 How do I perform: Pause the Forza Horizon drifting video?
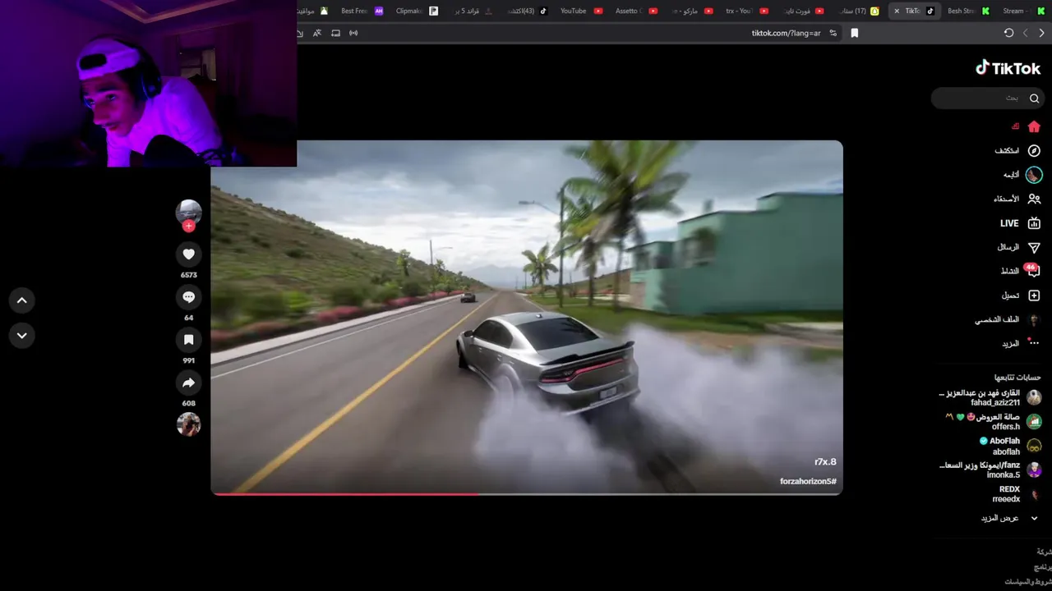click(527, 318)
